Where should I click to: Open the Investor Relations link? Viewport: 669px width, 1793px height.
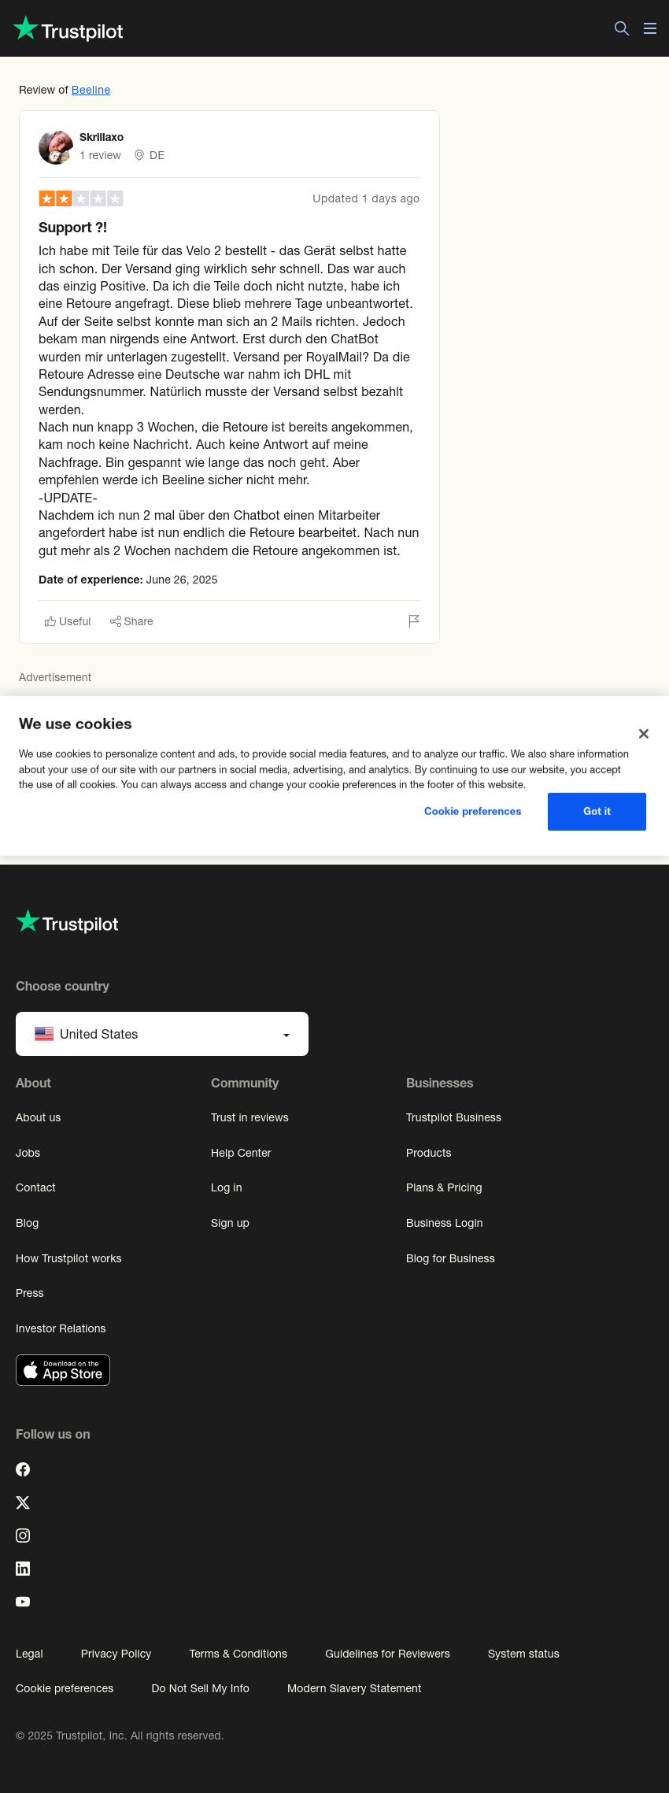(61, 1328)
